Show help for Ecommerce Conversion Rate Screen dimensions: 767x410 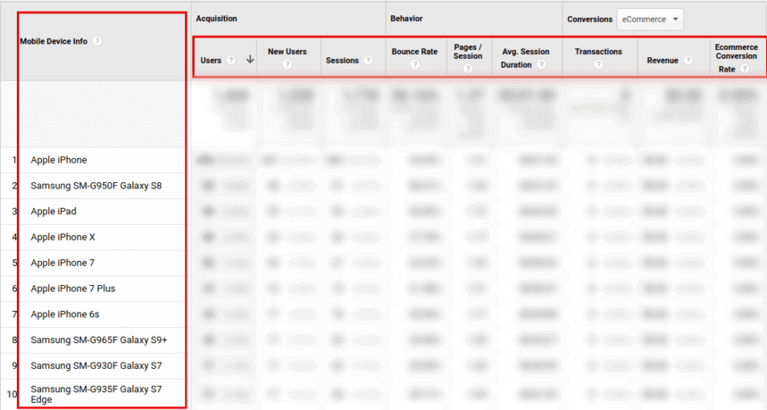pyautogui.click(x=745, y=69)
